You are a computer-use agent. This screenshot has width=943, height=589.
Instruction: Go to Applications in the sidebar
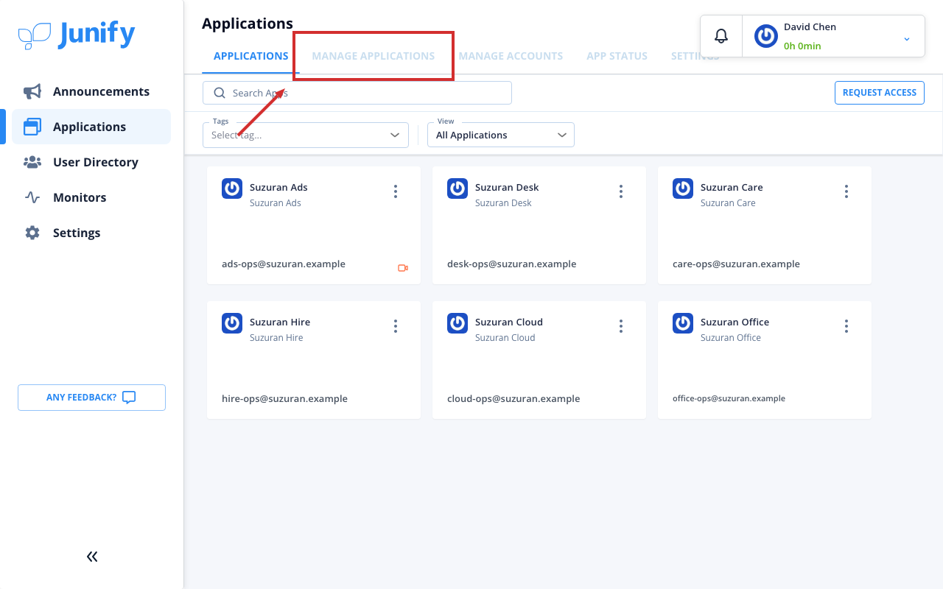91,127
